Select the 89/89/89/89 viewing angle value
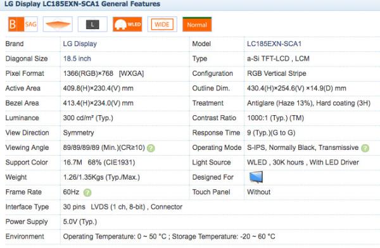Screen dimensions: 380x248 (x=104, y=147)
